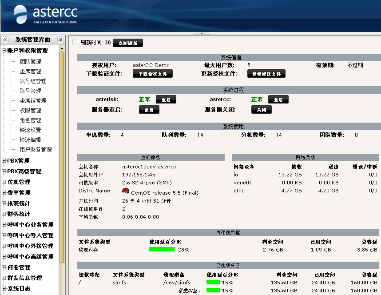
Task: Expand the 报表统计 section
Action: tap(4, 203)
